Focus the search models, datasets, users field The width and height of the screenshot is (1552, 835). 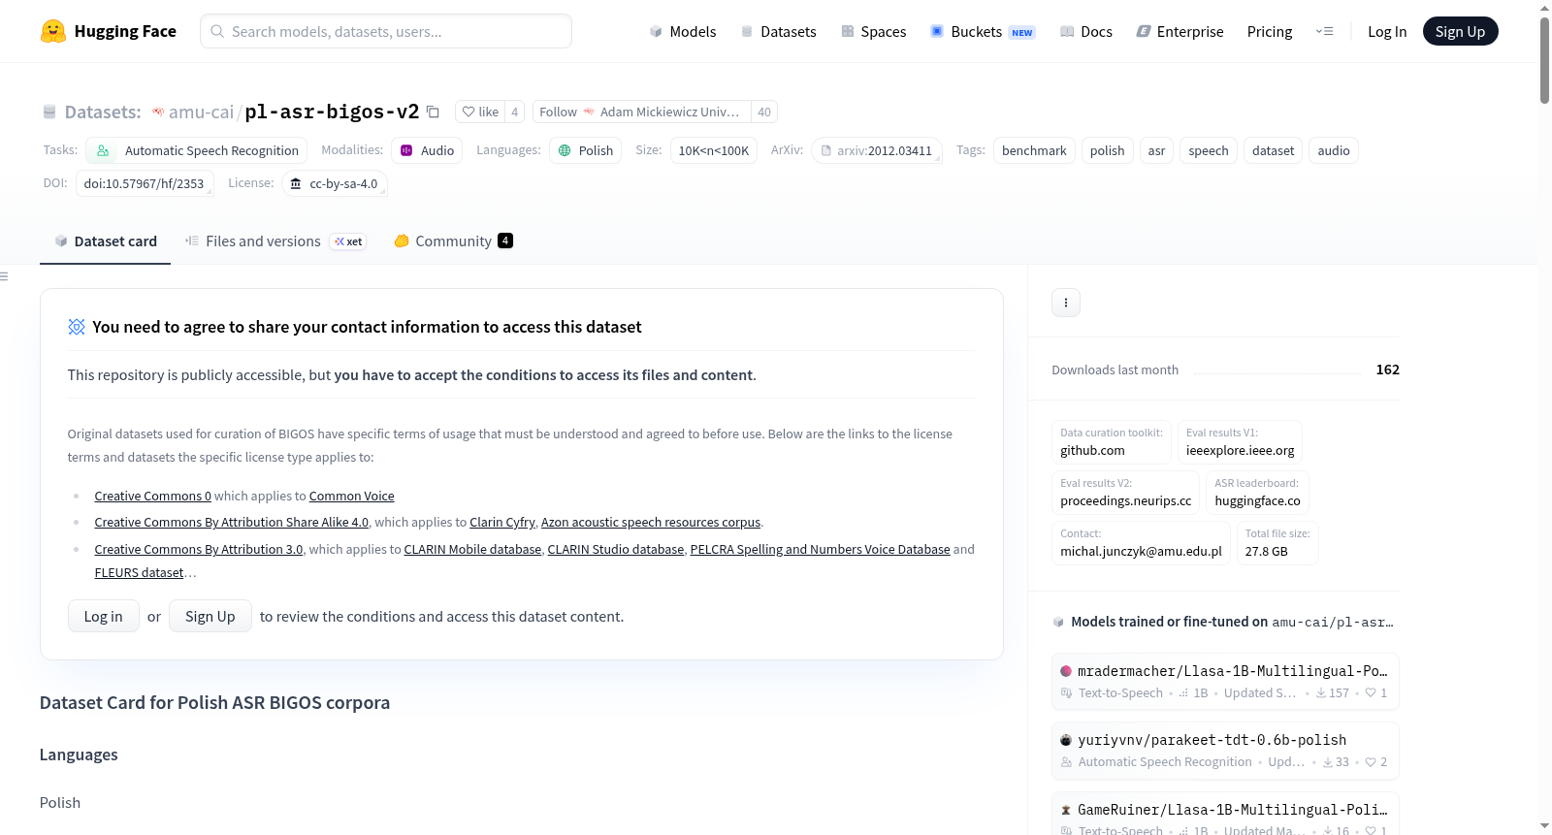point(386,31)
